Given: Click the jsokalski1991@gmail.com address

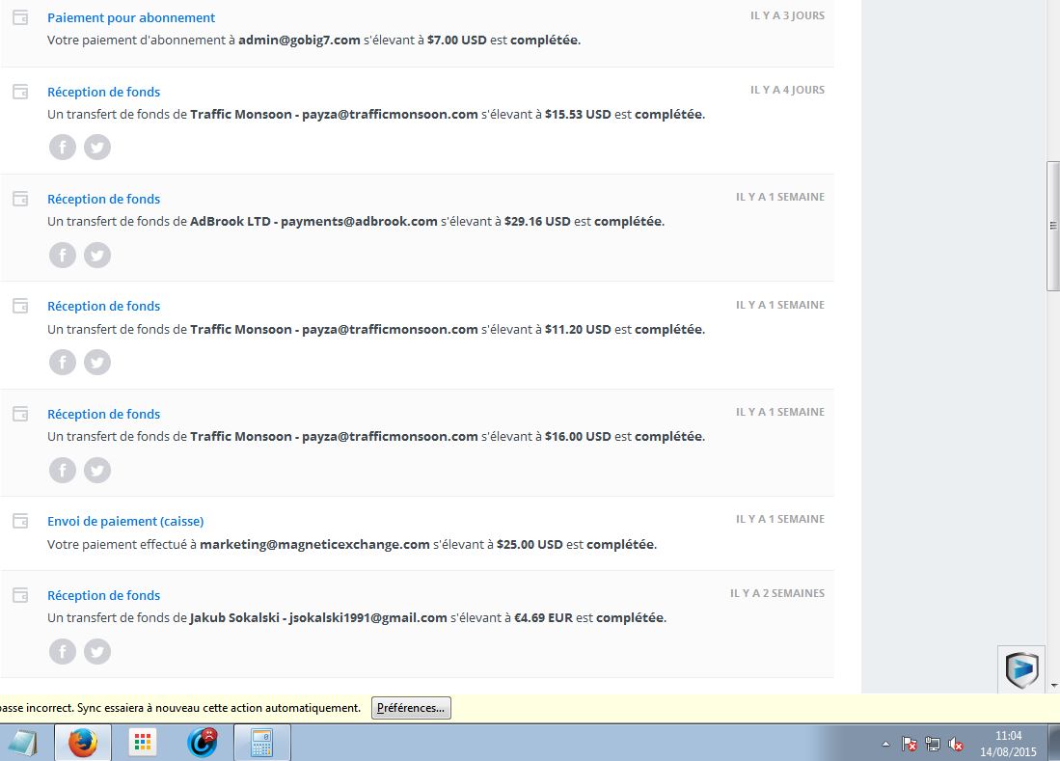Looking at the screenshot, I should 367,617.
